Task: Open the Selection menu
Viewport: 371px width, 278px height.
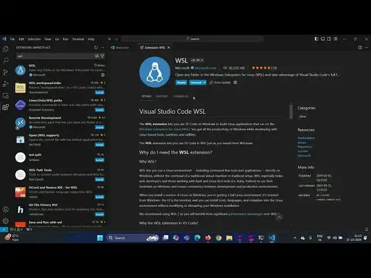Action: (x=34, y=39)
